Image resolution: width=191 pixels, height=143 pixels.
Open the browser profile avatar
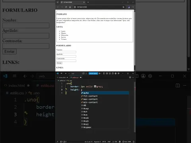click(129, 7)
